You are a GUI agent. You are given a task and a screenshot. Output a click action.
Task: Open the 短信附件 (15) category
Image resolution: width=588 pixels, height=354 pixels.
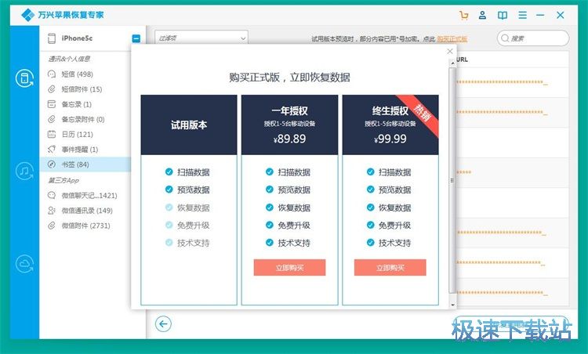85,89
